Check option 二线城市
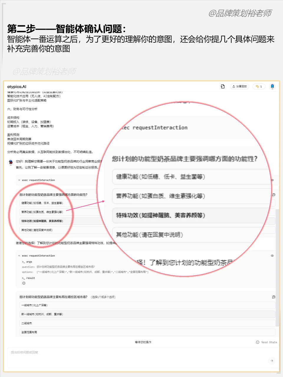Screen dimensions: 283x377 pyautogui.click(x=147, y=323)
